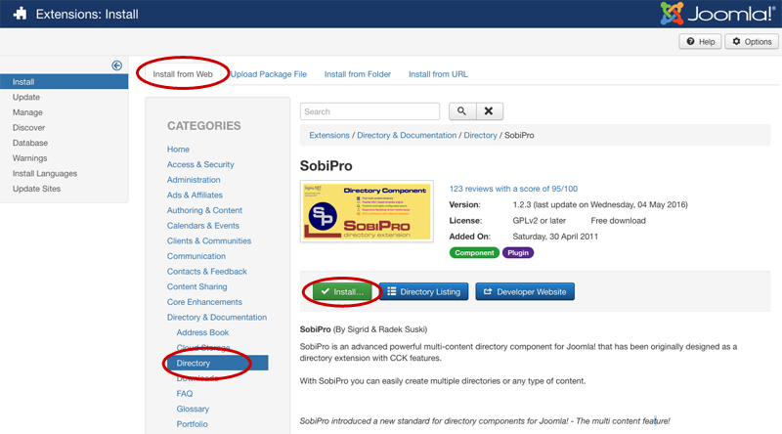Open Clients & Communities category

pos(209,240)
